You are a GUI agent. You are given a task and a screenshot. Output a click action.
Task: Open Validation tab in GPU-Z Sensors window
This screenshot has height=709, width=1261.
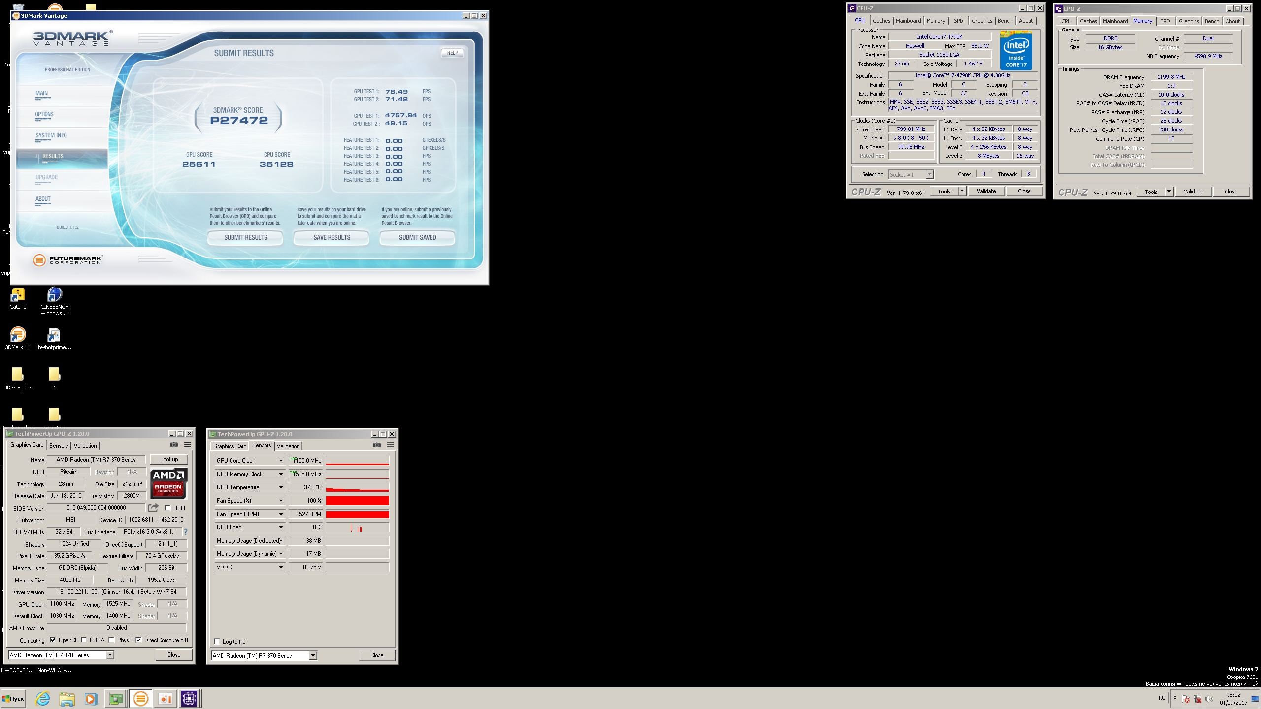click(x=288, y=446)
